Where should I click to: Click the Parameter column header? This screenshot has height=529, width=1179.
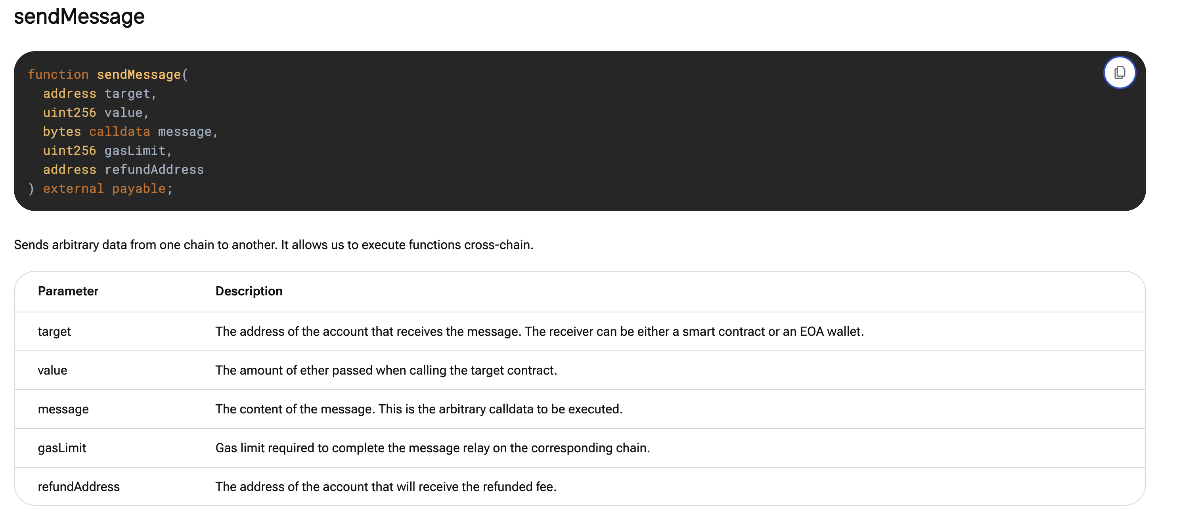point(68,291)
